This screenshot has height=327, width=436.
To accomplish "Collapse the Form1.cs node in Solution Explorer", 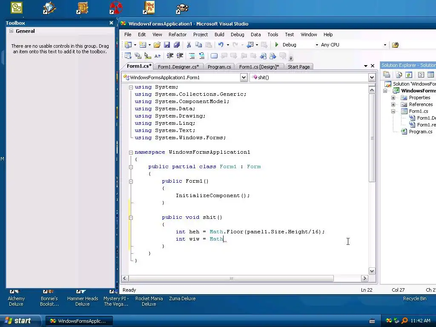I will pyautogui.click(x=393, y=111).
